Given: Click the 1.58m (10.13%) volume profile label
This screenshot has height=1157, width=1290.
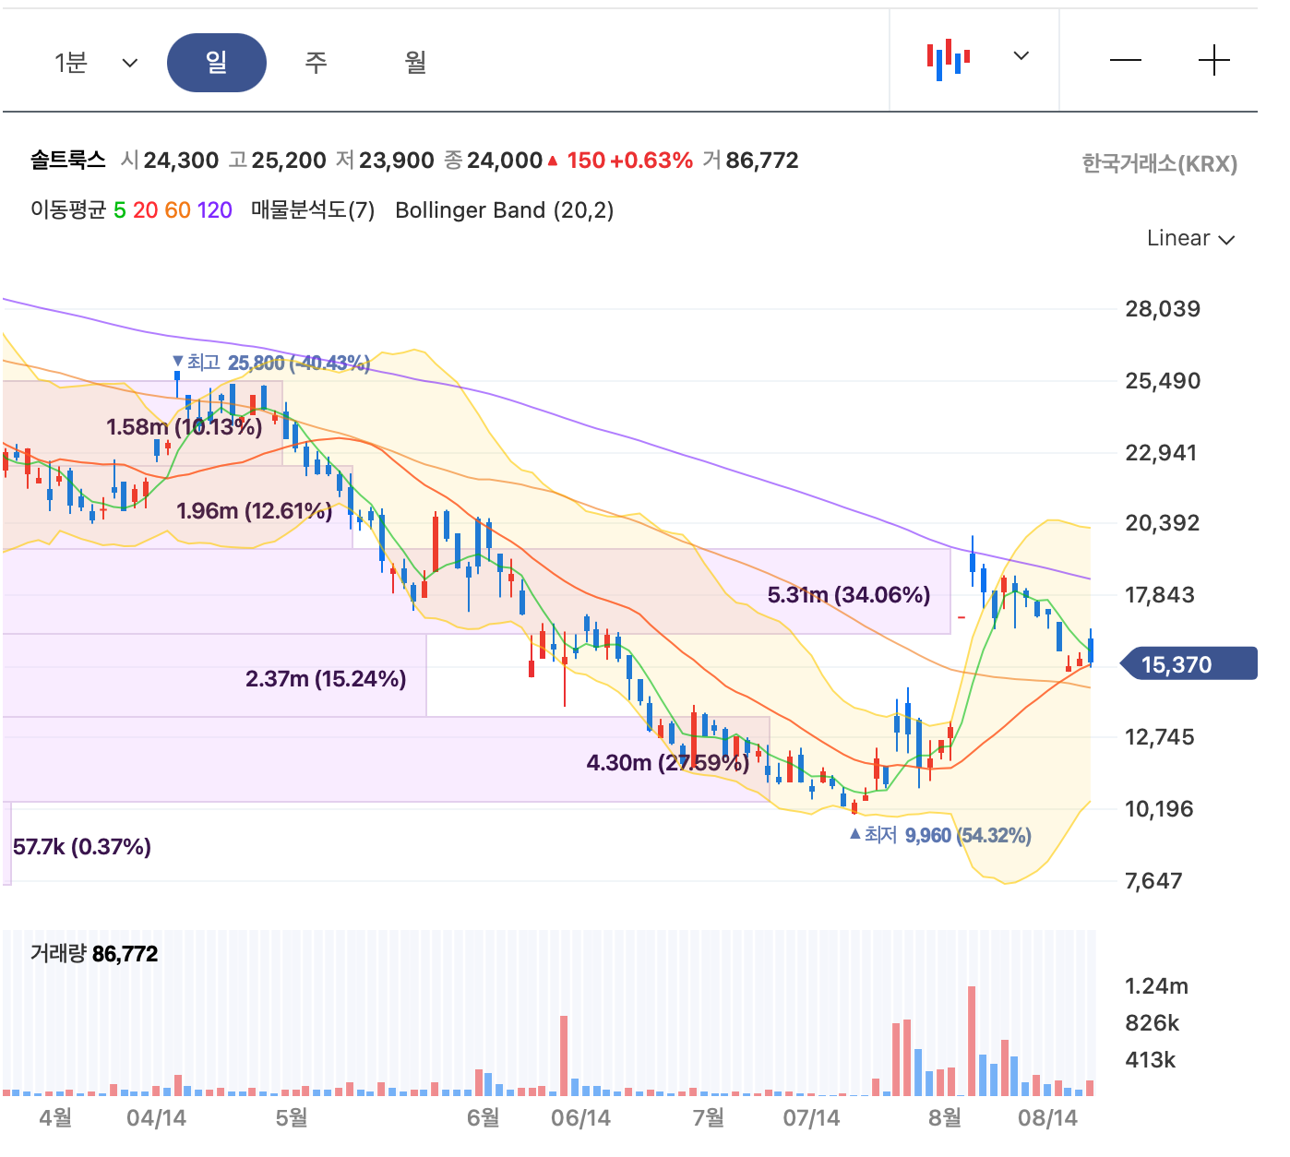Looking at the screenshot, I should (185, 426).
